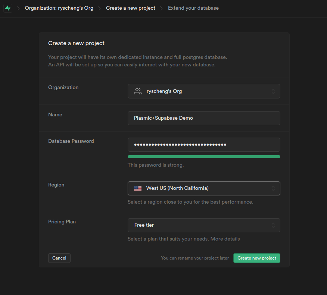Open the "Free tier" pricing plan dropdown
This screenshot has width=327, height=295.
(203, 225)
